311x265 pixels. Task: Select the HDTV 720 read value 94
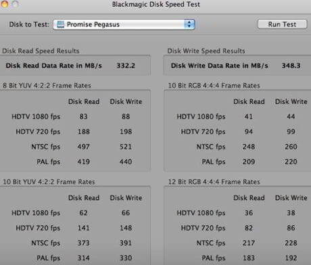pyautogui.click(x=249, y=132)
